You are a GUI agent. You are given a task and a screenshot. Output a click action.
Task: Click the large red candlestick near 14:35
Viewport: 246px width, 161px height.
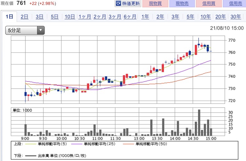196,50
